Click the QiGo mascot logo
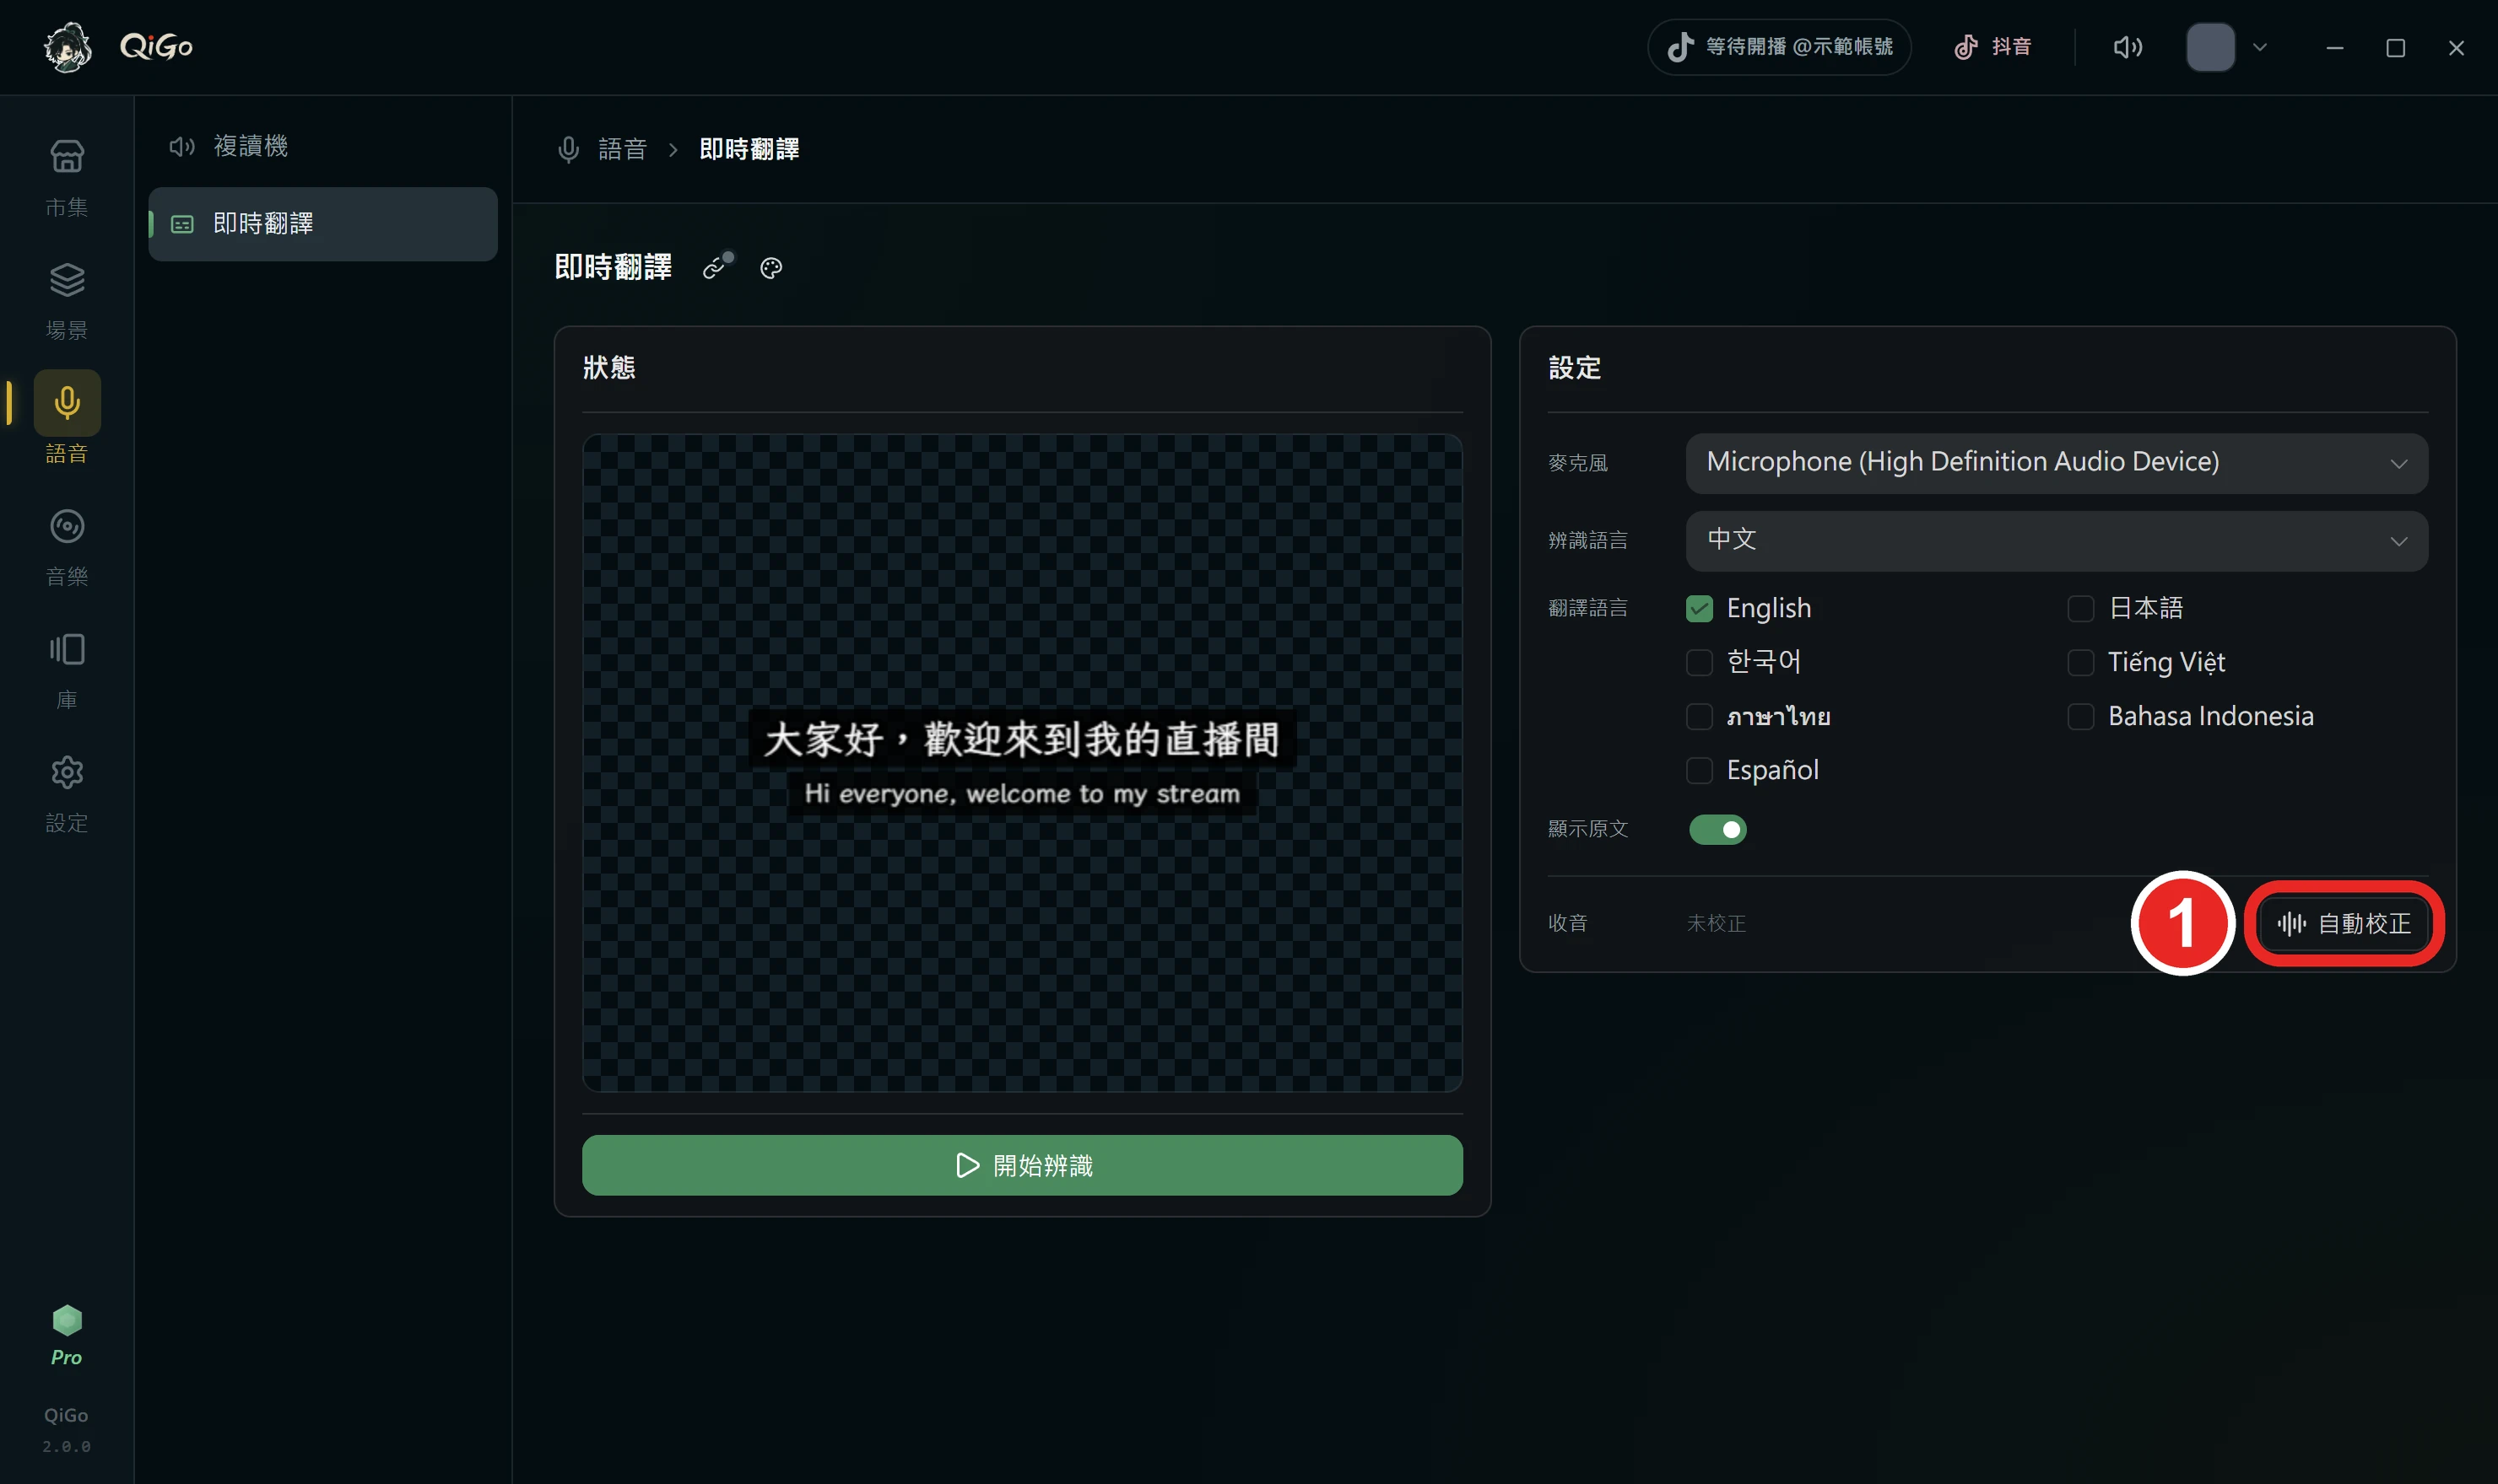 coord(68,46)
